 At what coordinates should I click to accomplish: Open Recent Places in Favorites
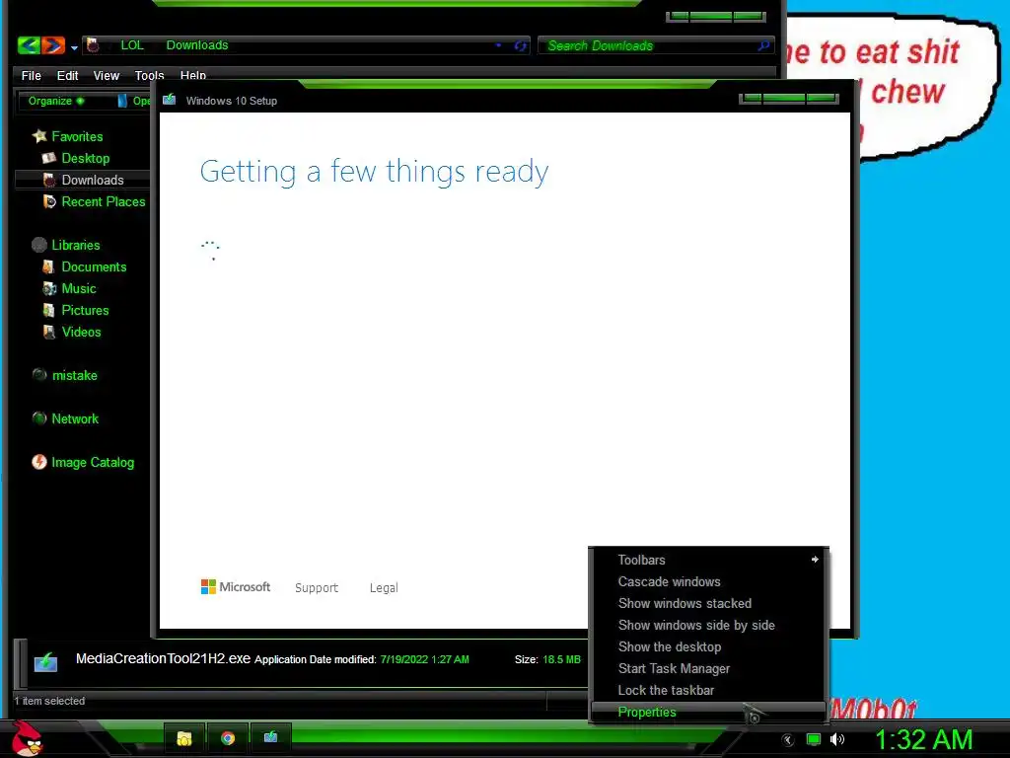coord(104,201)
